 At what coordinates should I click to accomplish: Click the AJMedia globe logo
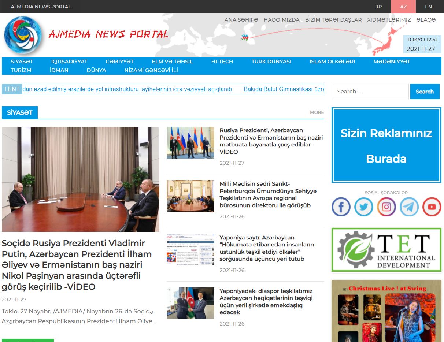pyautogui.click(x=23, y=35)
